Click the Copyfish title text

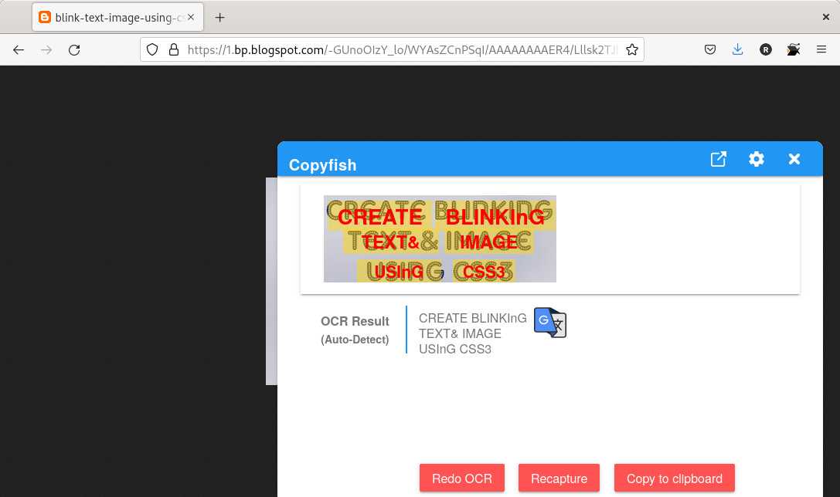pyautogui.click(x=322, y=165)
